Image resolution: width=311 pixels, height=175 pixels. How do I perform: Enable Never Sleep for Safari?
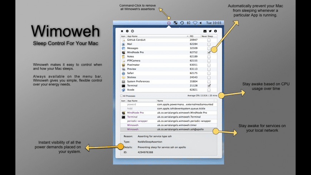(x=209, y=73)
